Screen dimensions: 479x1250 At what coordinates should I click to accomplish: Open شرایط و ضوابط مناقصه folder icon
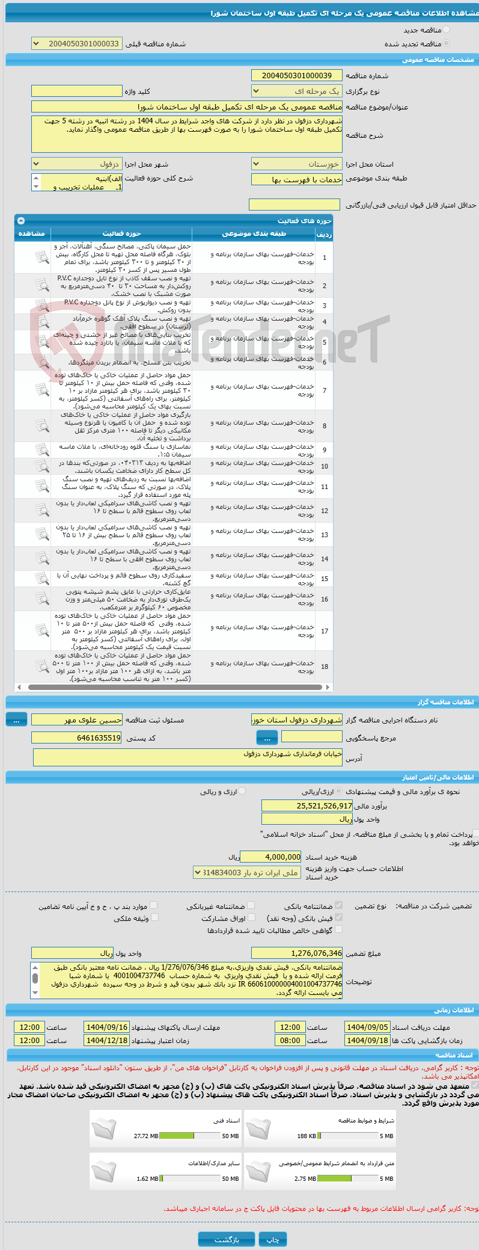tap(258, 1128)
